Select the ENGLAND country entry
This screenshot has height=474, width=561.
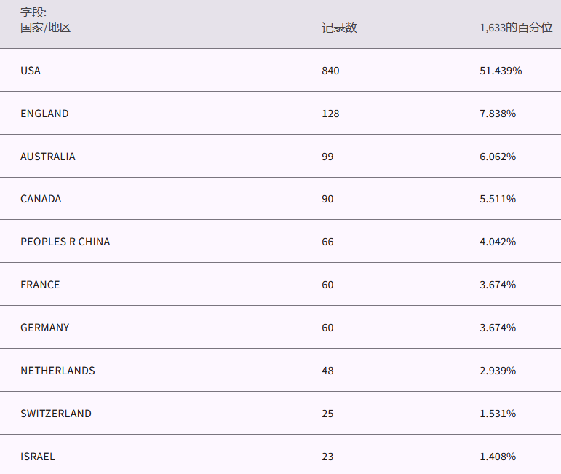44,114
